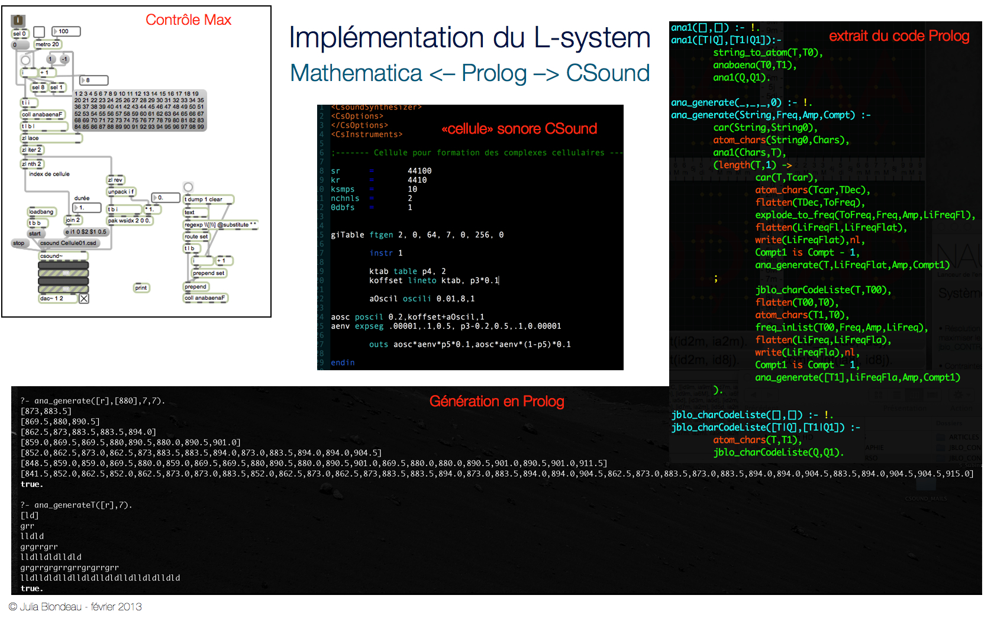Select the 'zl rev' object

115,180
